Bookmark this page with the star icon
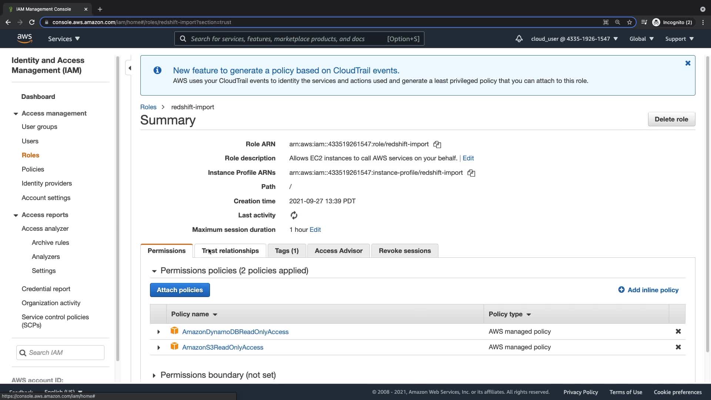The width and height of the screenshot is (711, 400). (x=629, y=22)
